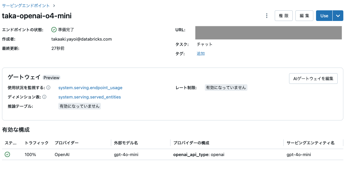Click the プロバイダーの構成 column header

[x=191, y=143]
